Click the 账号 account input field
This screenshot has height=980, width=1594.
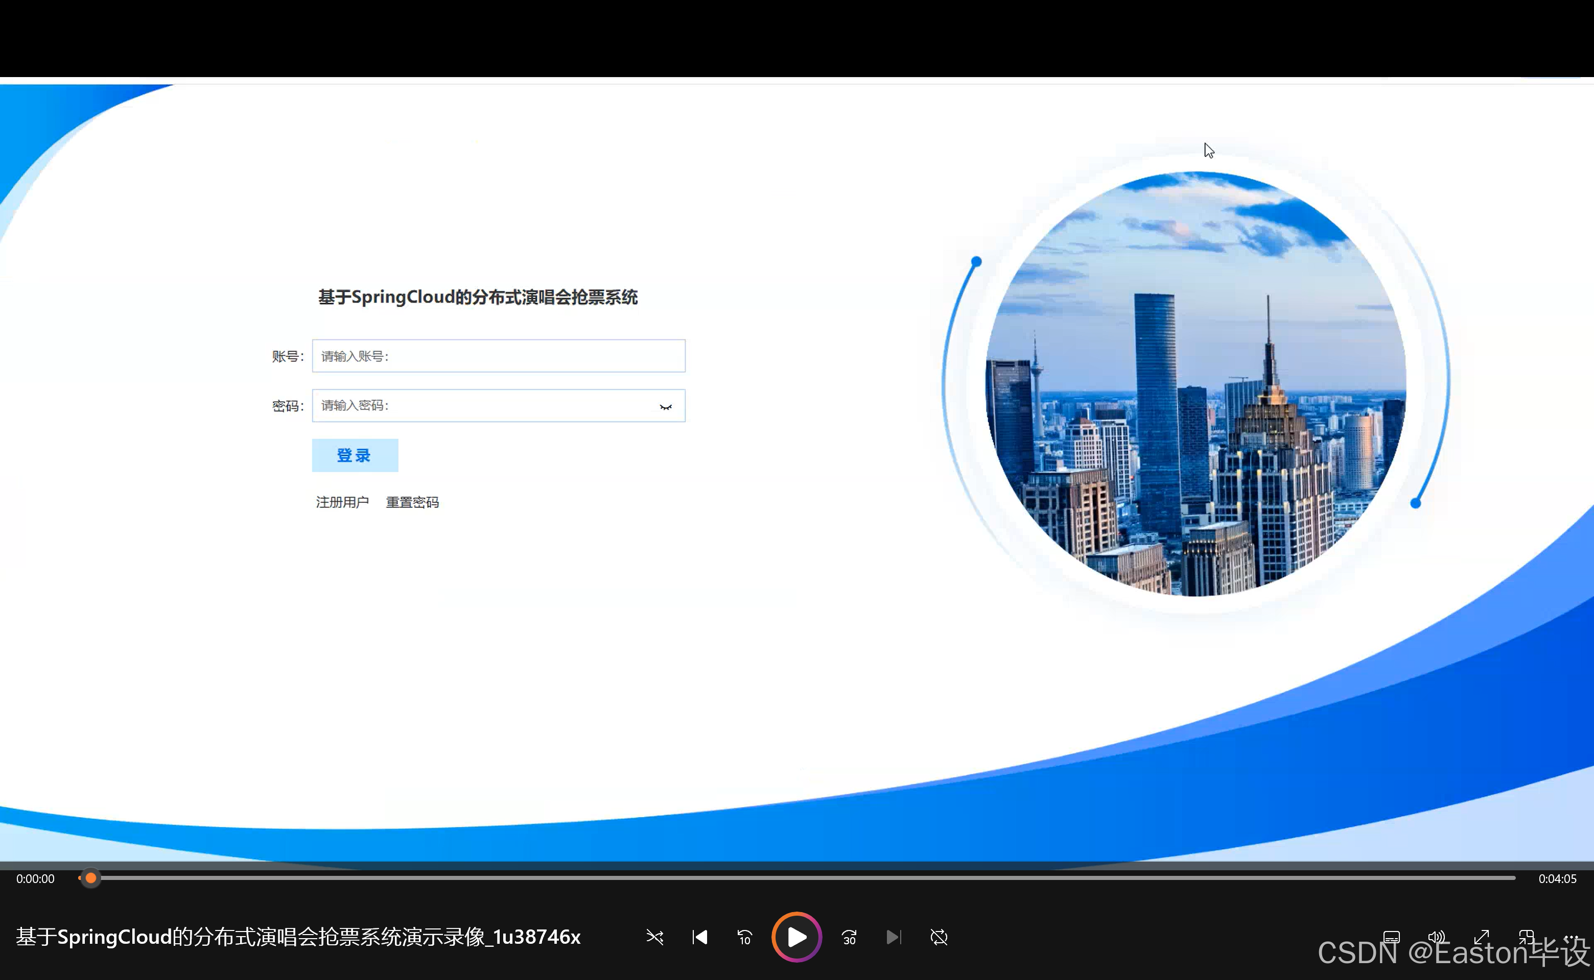[498, 356]
